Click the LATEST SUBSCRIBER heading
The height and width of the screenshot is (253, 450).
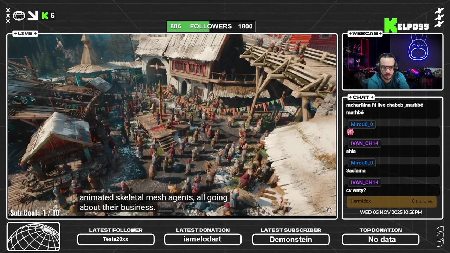pos(291,230)
